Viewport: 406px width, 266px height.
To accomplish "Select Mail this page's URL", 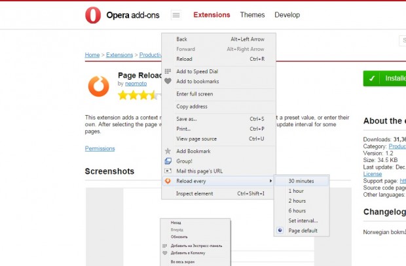I will click(x=219, y=171).
